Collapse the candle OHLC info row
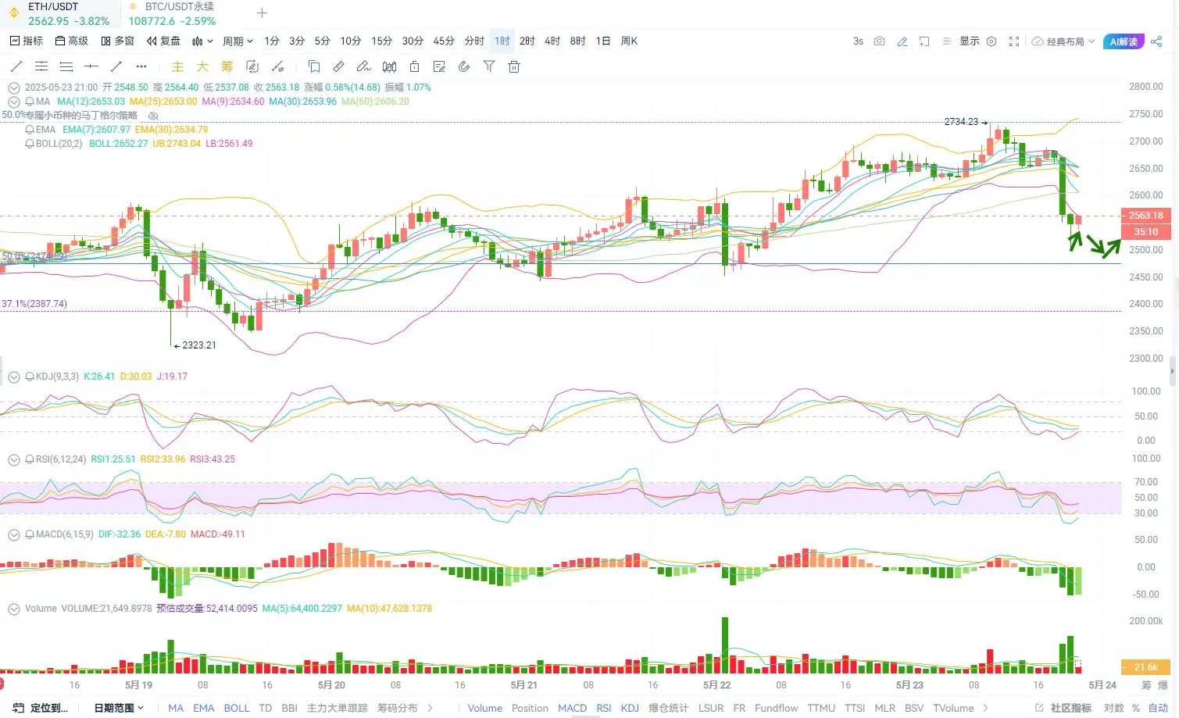The width and height of the screenshot is (1179, 718). tap(13, 88)
